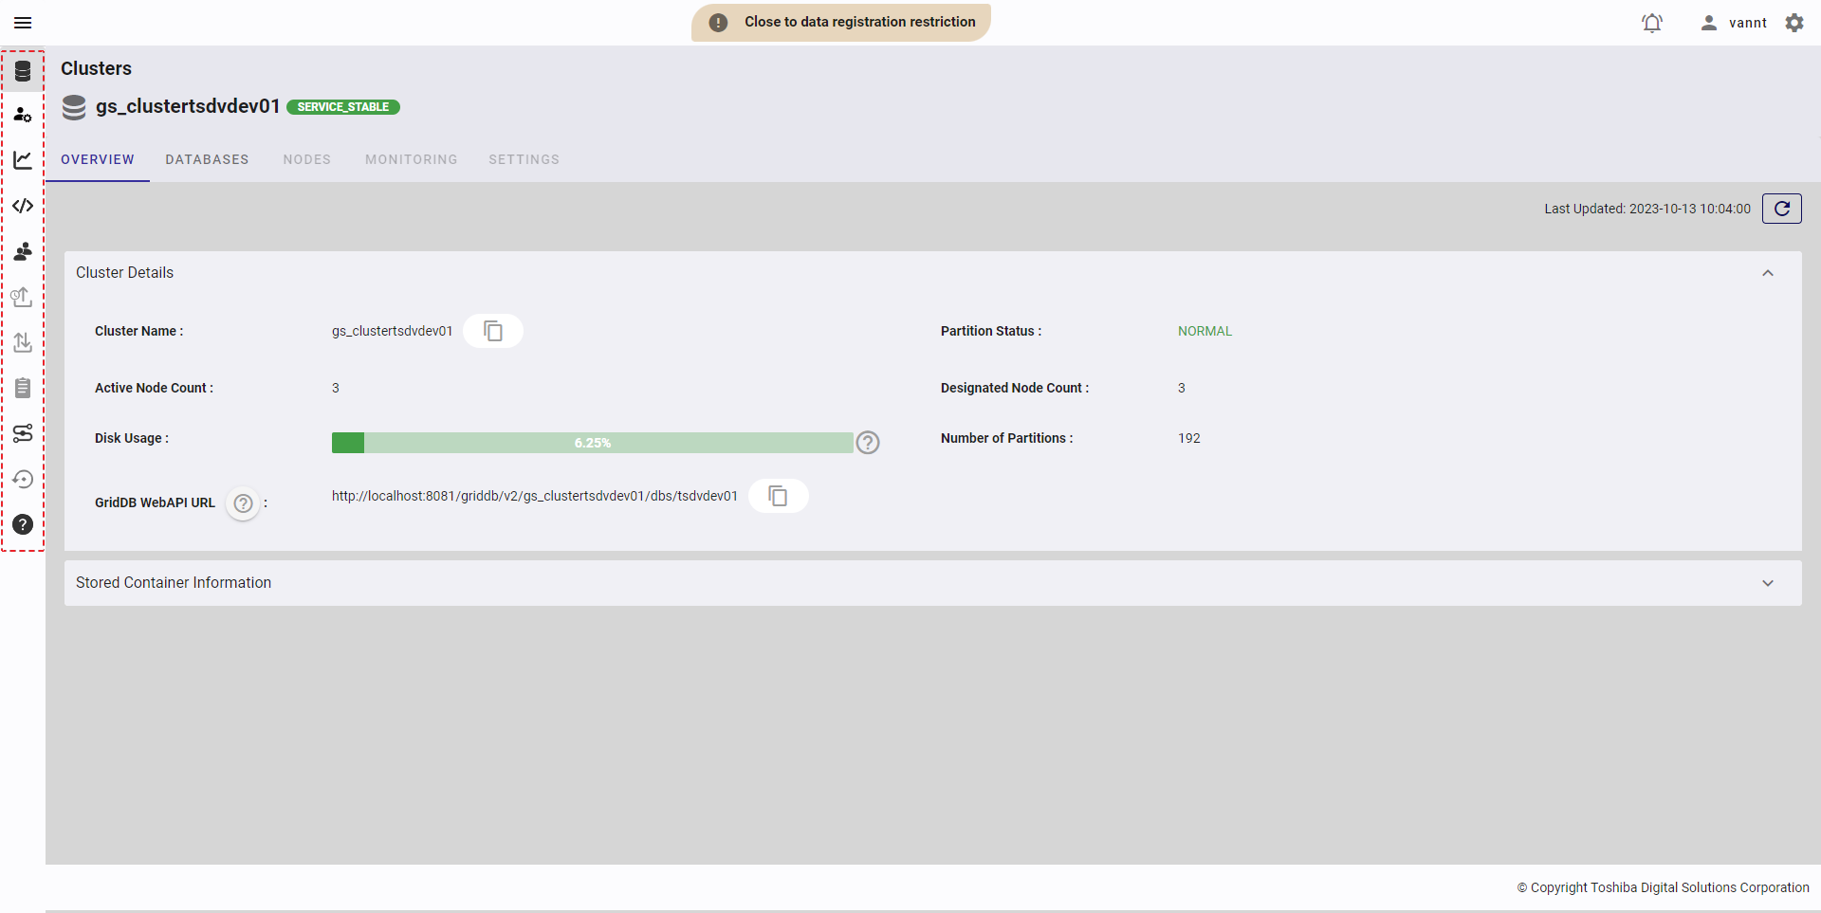Select the monitoring chart icon in sidebar

pos(23,159)
